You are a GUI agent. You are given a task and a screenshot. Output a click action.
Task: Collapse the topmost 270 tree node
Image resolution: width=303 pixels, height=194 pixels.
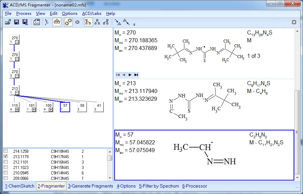point(17,42)
